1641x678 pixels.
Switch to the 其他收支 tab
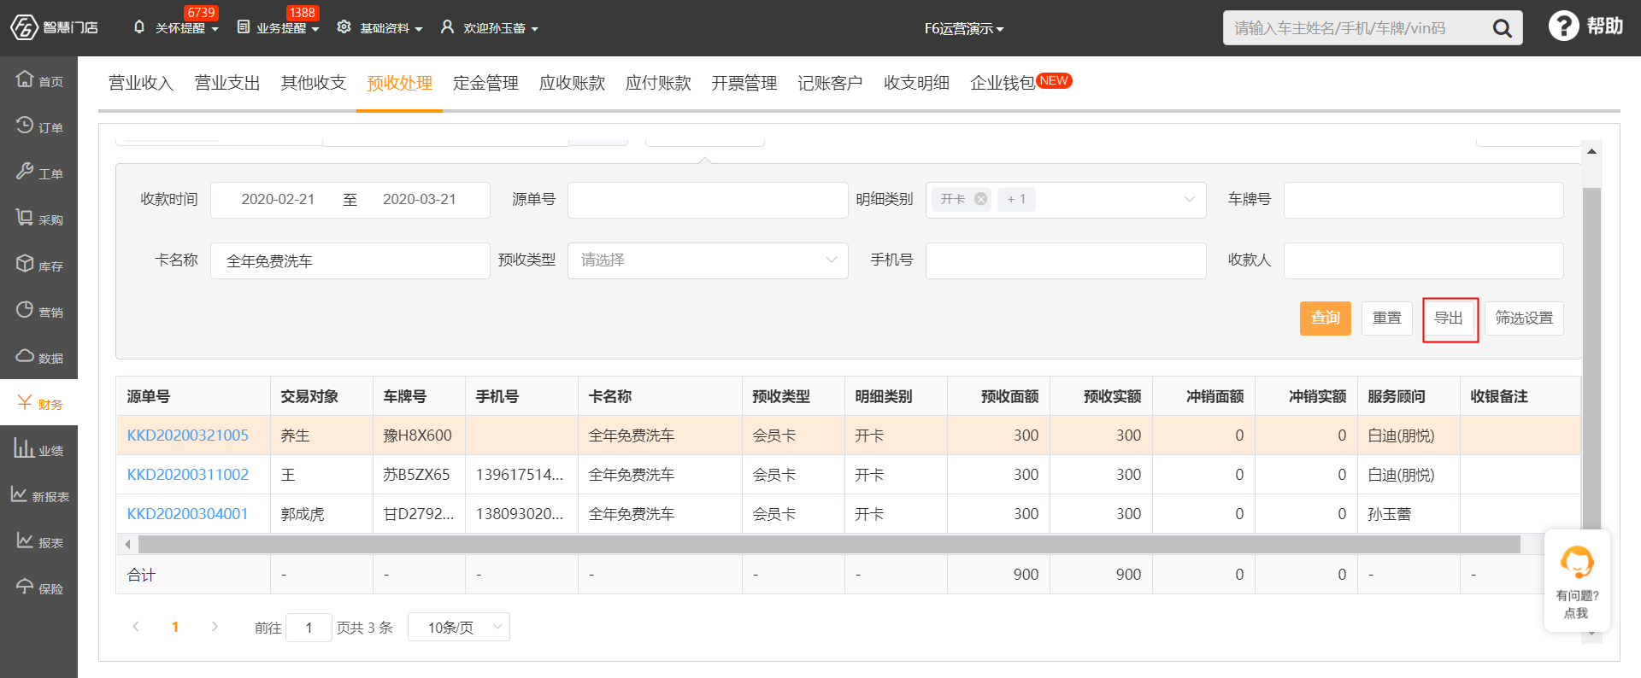(314, 83)
